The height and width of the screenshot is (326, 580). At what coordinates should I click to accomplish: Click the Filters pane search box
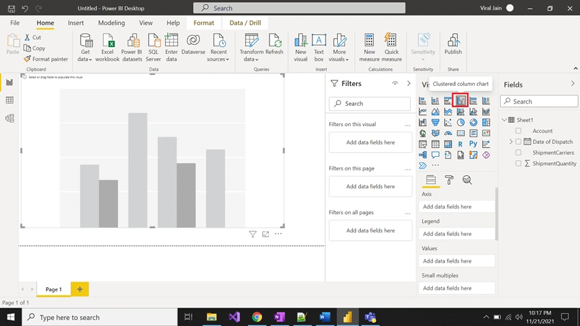pos(370,104)
